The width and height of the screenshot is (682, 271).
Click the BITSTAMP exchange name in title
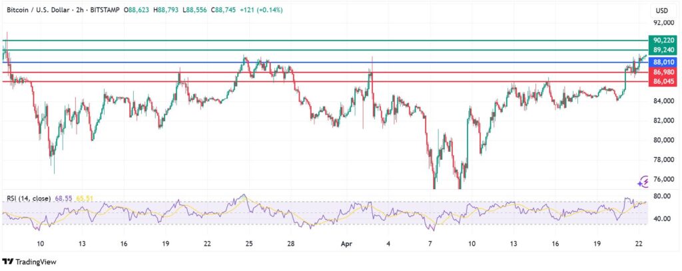point(118,11)
